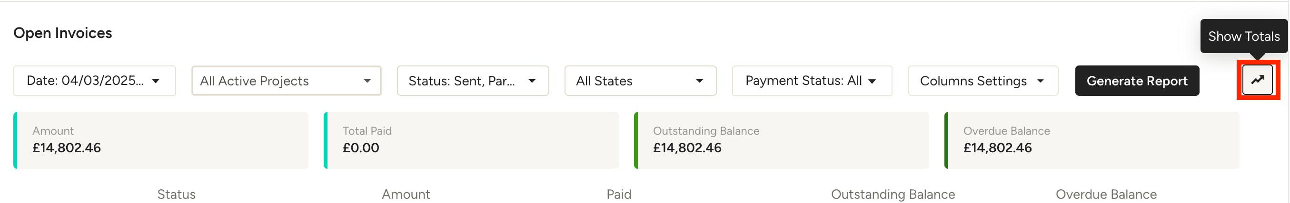This screenshot has width=1290, height=203.
Task: Open the Columns Settings dropdown
Action: pos(982,81)
